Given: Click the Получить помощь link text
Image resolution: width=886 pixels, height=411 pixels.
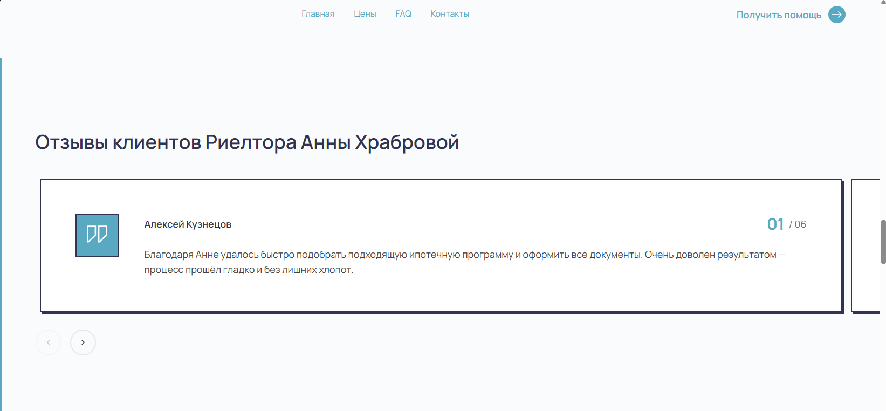Looking at the screenshot, I should point(778,15).
